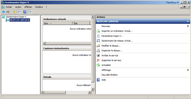Screen dimensions: 191x99
Task: Click the Modifier le disque pencil icon
Action: tap(98, 46)
